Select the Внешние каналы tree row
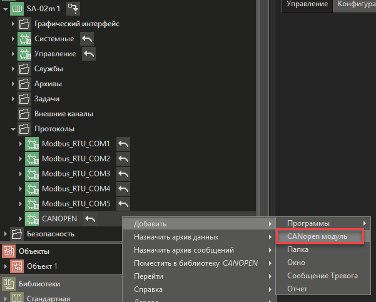Screen dimensions: 376x302 (64, 114)
